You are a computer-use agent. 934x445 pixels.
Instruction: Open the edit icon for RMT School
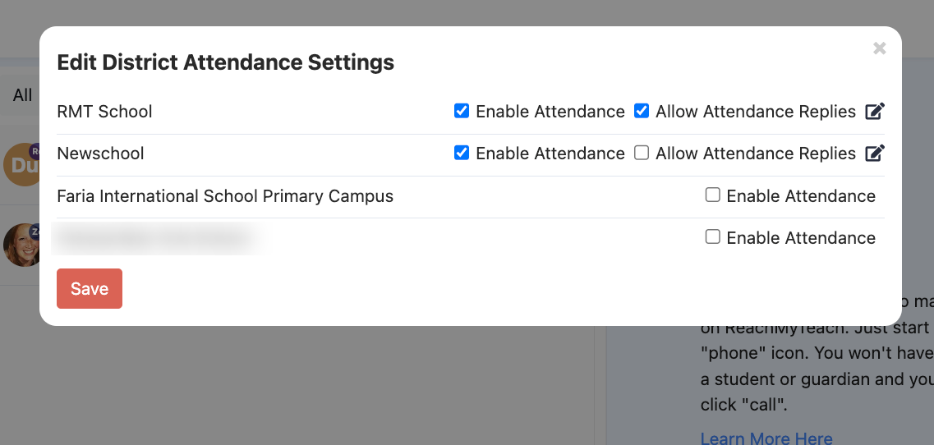(x=875, y=112)
